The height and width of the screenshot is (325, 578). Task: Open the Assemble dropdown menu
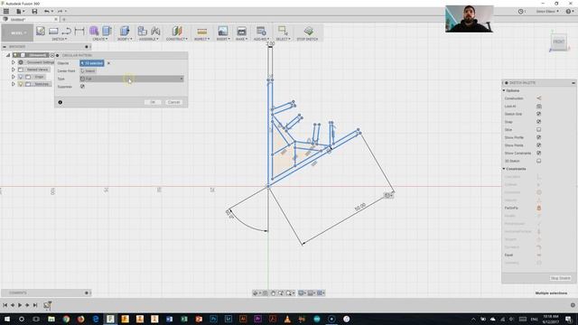[149, 39]
